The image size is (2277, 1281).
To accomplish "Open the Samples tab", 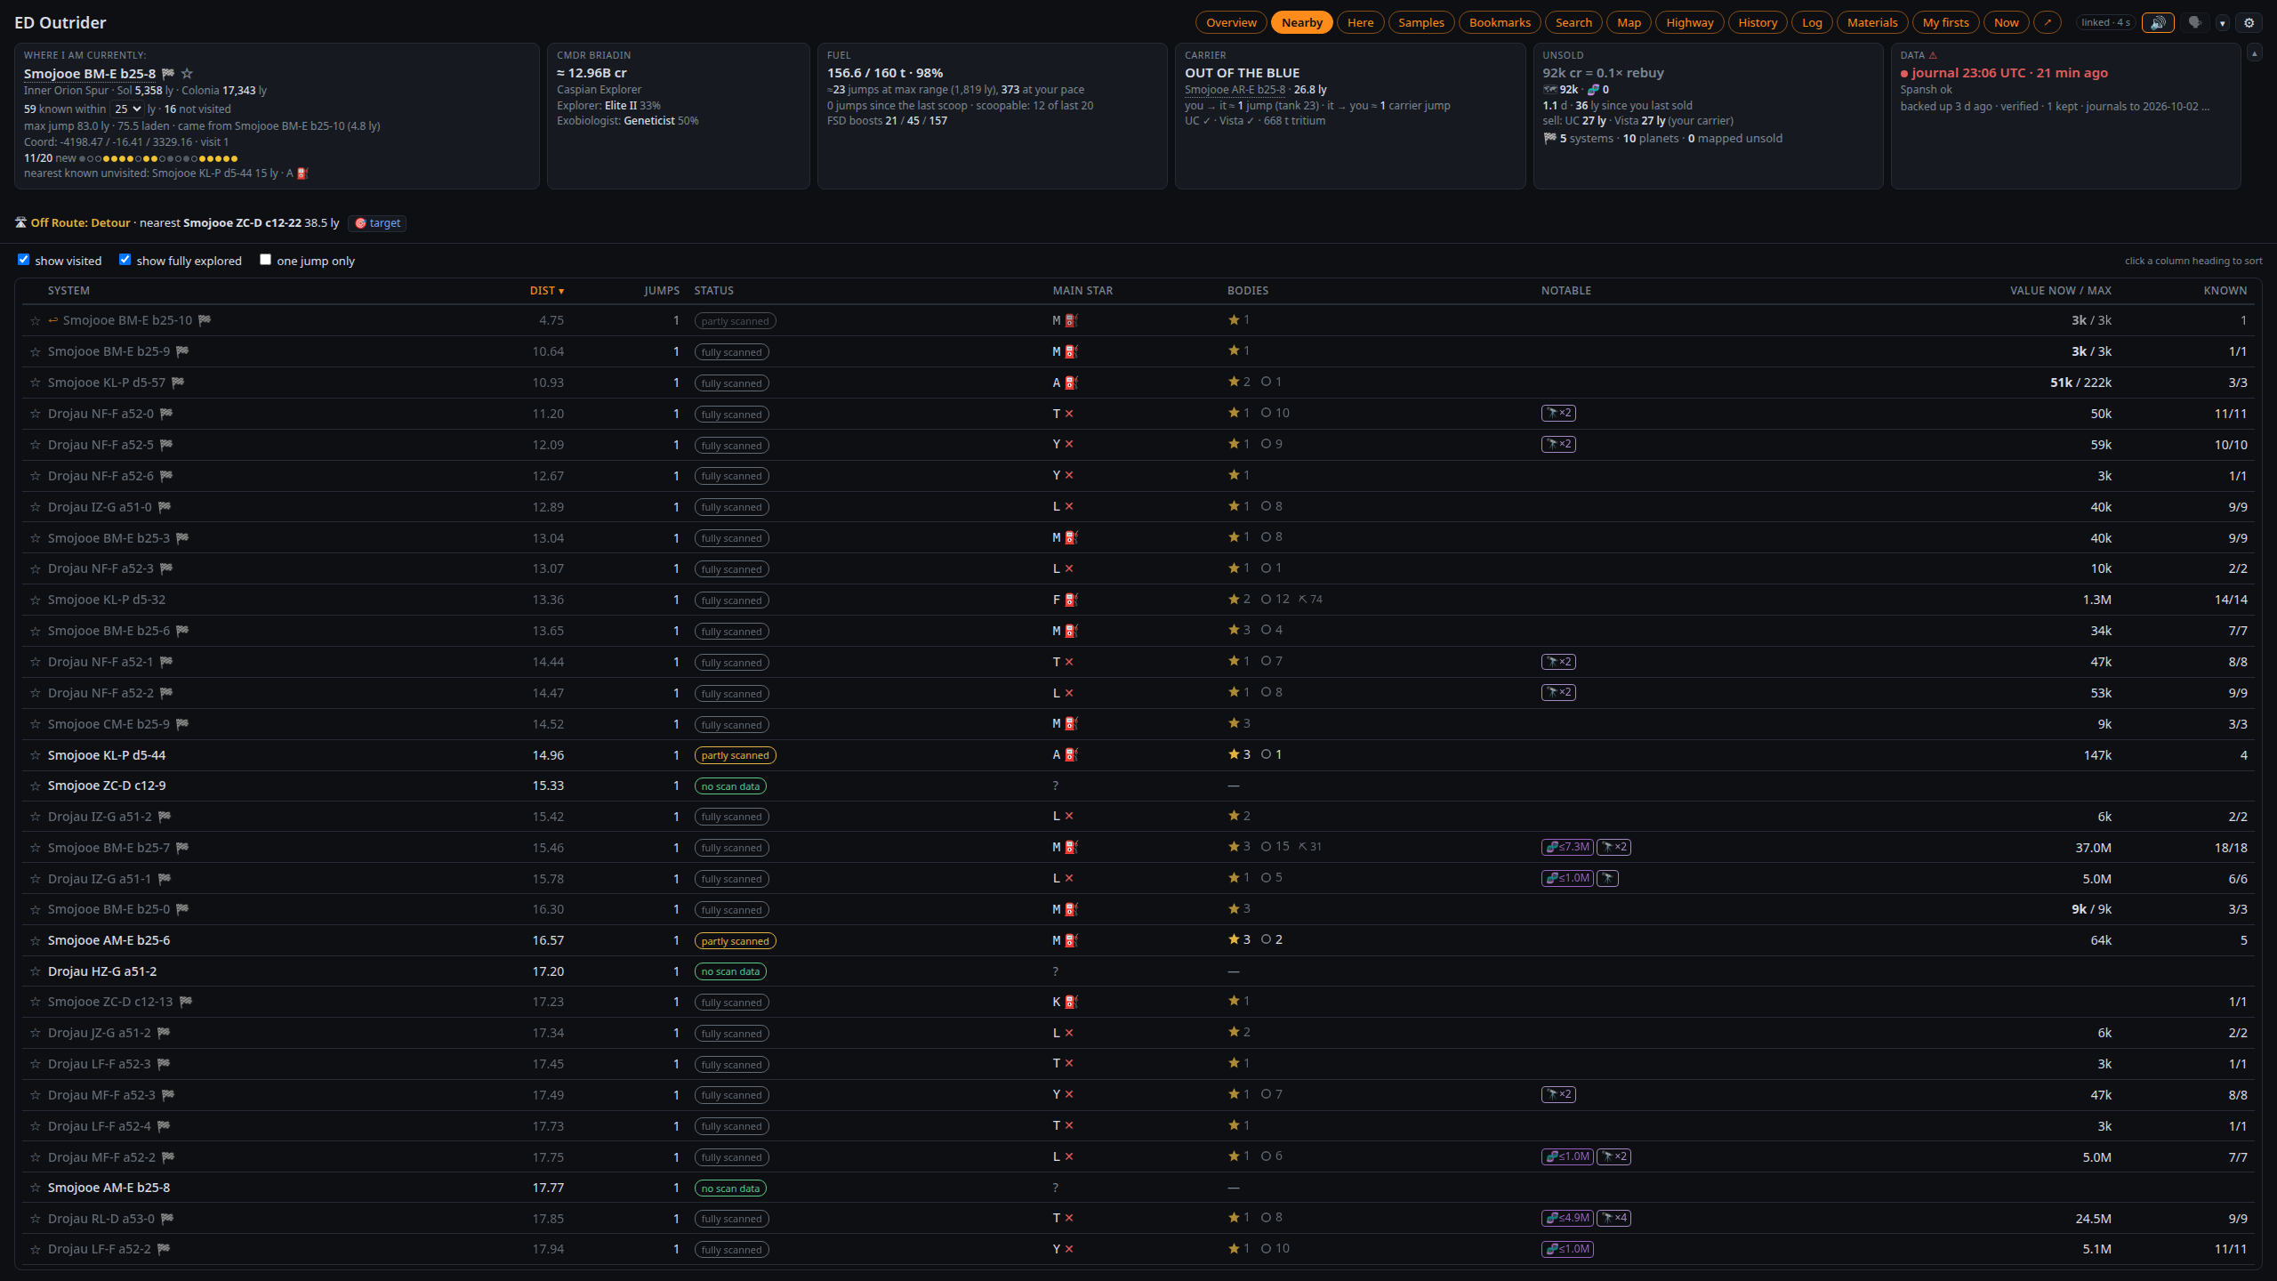I will (x=1420, y=22).
